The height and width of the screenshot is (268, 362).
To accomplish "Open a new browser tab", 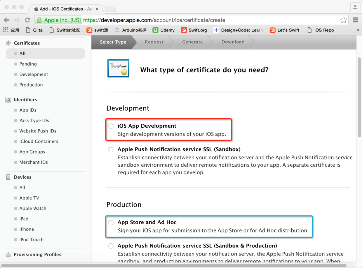I will click(110, 9).
